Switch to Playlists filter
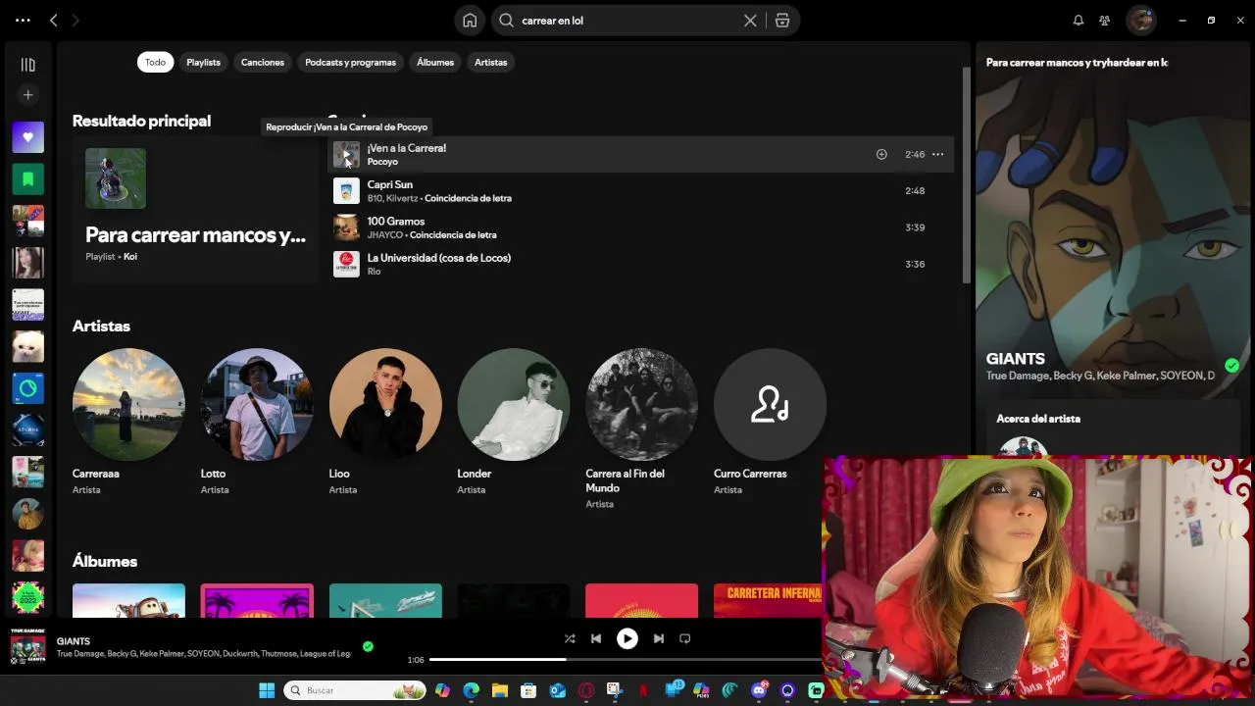Image resolution: width=1255 pixels, height=706 pixels. [x=203, y=62]
